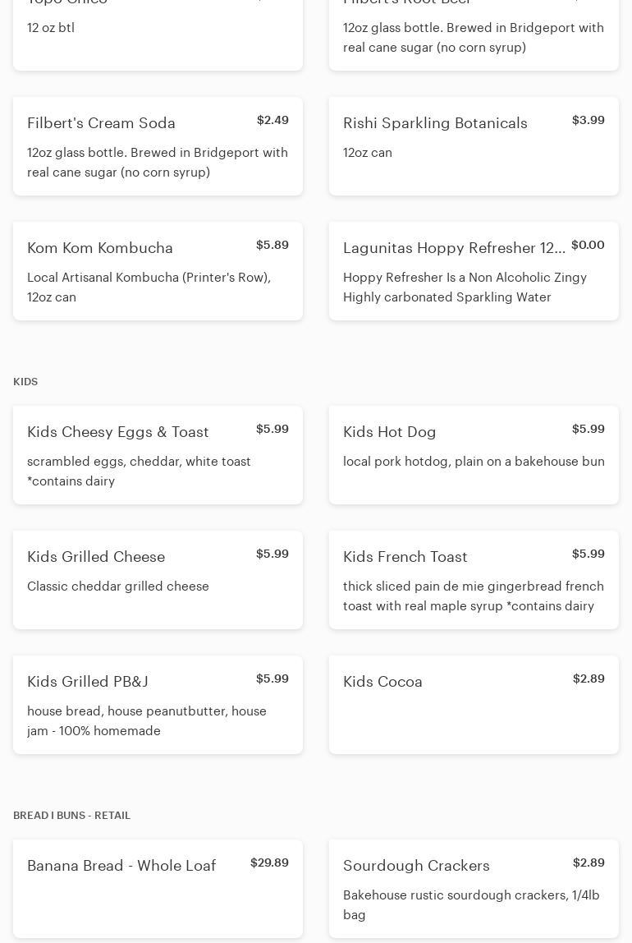Click the Bread | Buns - Retail heading
This screenshot has width=632, height=943.
(x=71, y=816)
